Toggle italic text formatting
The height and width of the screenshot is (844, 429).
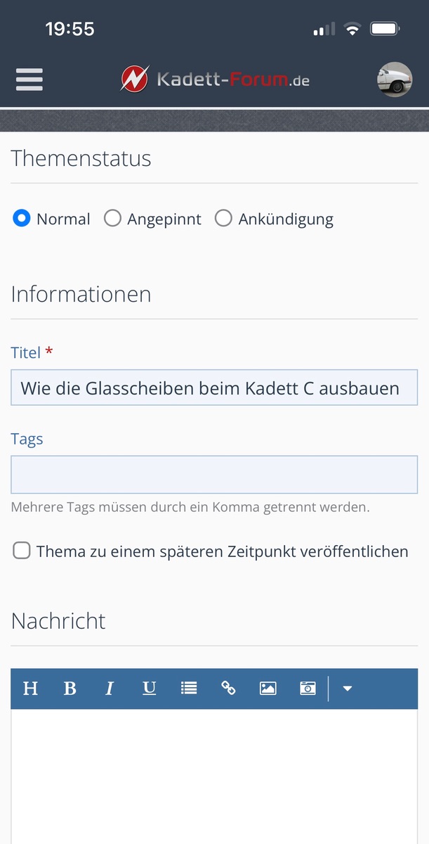point(110,689)
